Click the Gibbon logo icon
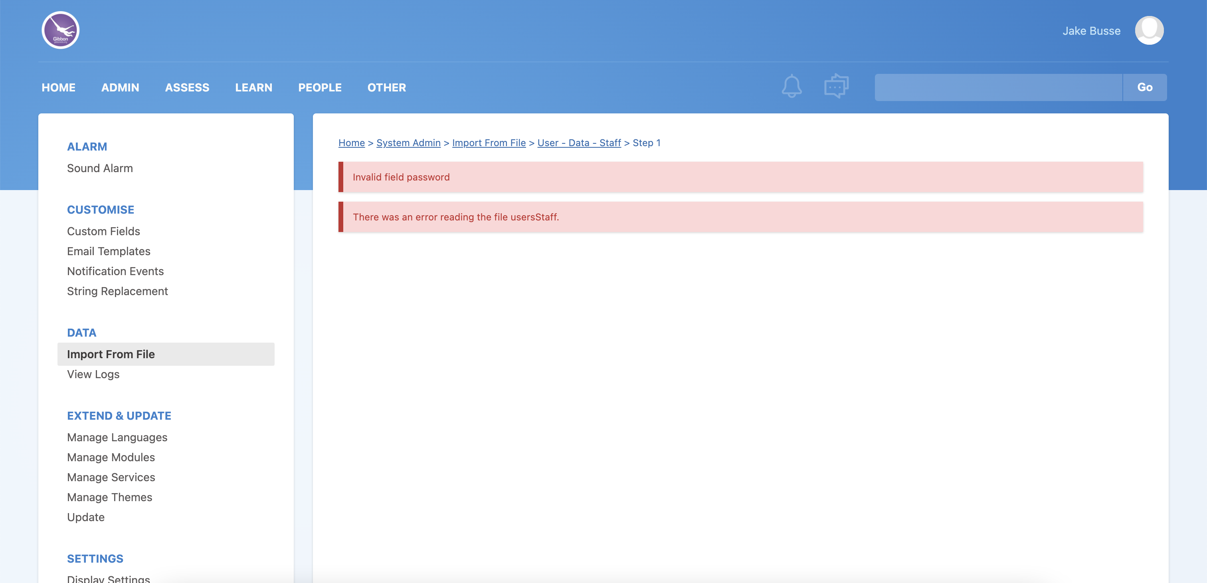The height and width of the screenshot is (583, 1207). (x=60, y=30)
